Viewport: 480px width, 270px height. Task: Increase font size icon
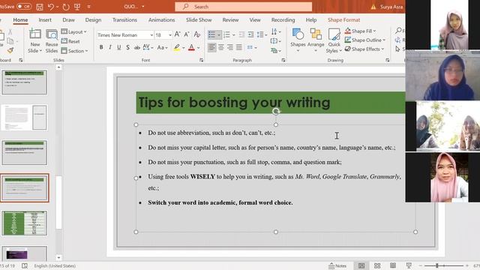[177, 34]
